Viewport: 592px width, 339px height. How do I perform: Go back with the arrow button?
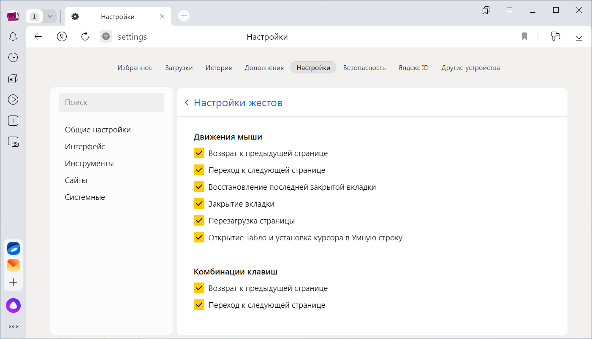pyautogui.click(x=38, y=37)
